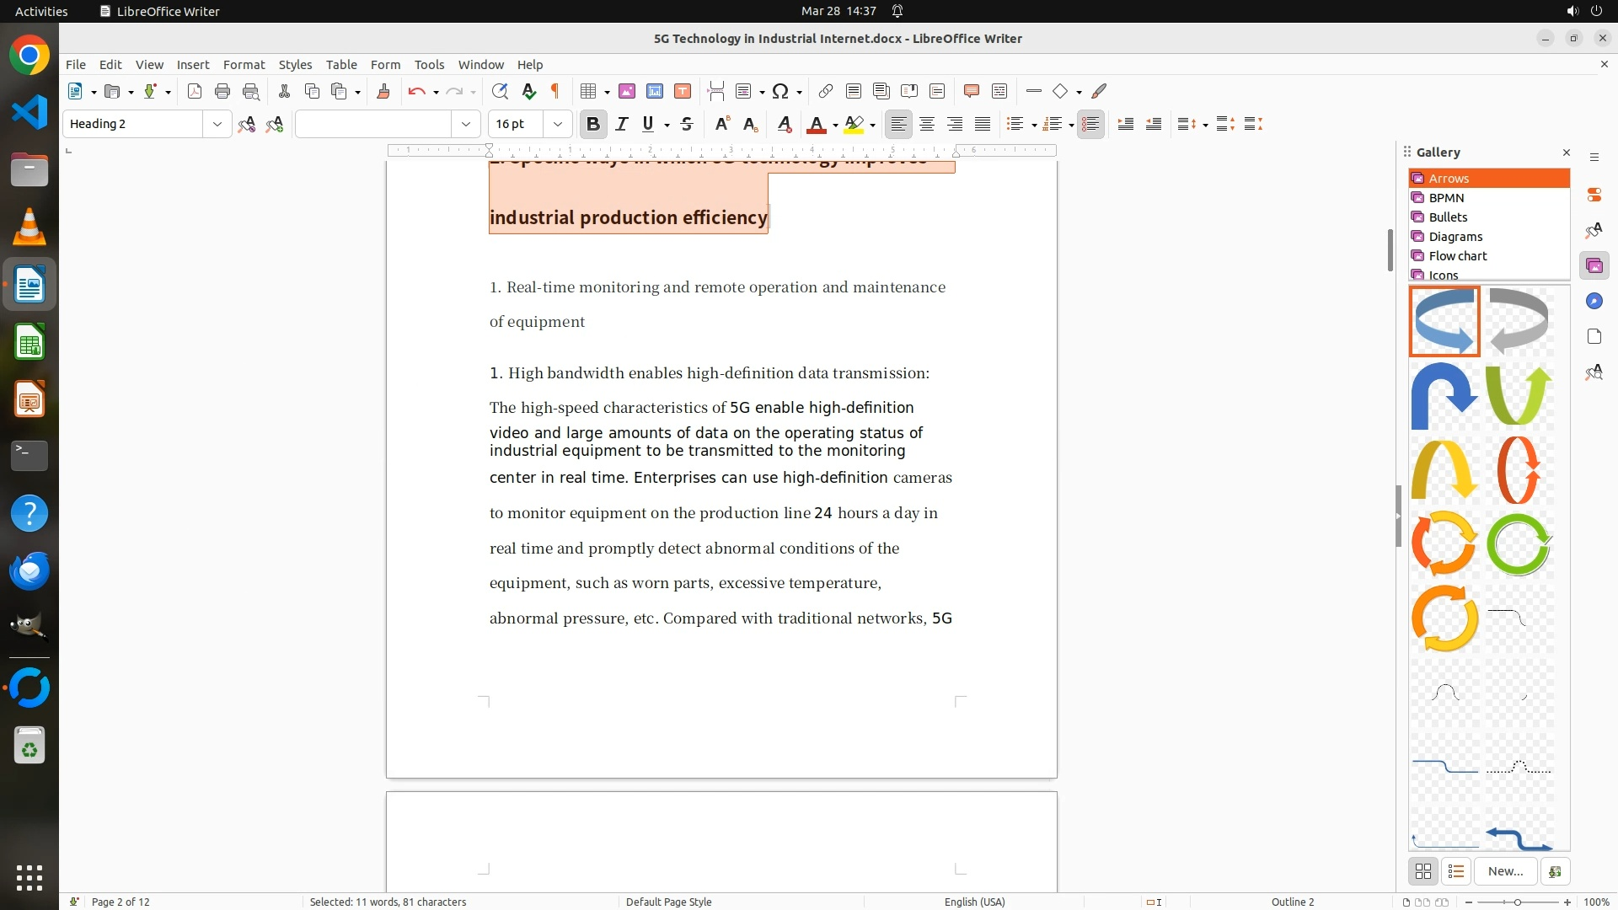Viewport: 1618px width, 910px height.
Task: Open the Format menu
Action: tap(244, 65)
